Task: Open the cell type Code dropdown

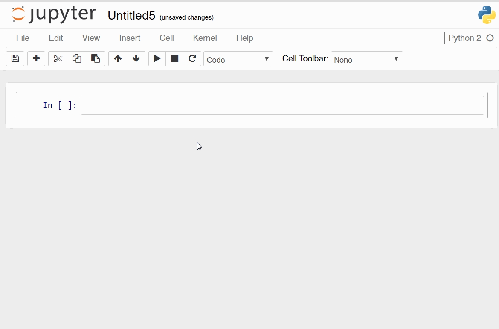Action: [x=238, y=59]
